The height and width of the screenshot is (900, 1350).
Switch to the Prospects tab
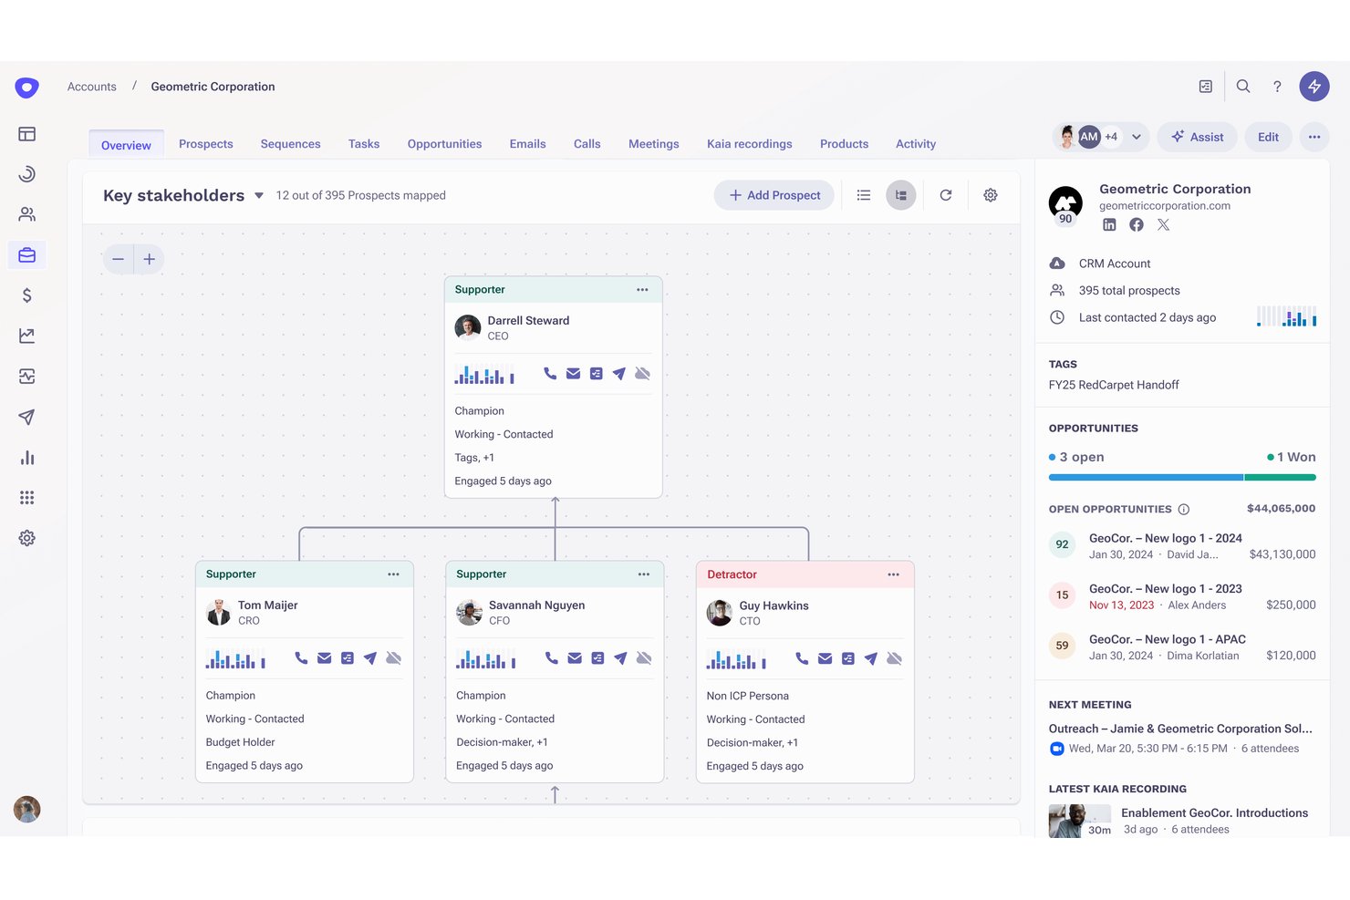click(x=206, y=144)
